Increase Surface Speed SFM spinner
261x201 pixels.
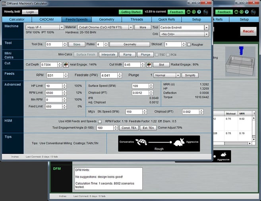[x=151, y=85]
